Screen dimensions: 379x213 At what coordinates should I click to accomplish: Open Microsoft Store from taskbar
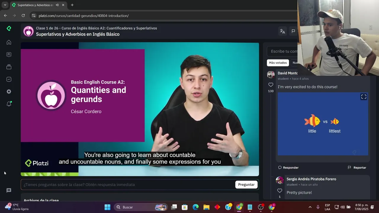pos(185,207)
